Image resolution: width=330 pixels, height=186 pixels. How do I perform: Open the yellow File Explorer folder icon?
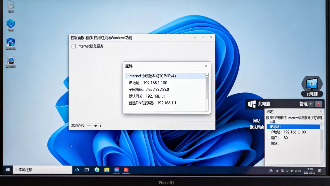[x=107, y=170]
